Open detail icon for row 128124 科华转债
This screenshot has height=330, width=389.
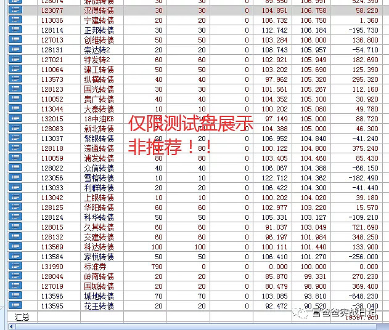tap(15, 217)
